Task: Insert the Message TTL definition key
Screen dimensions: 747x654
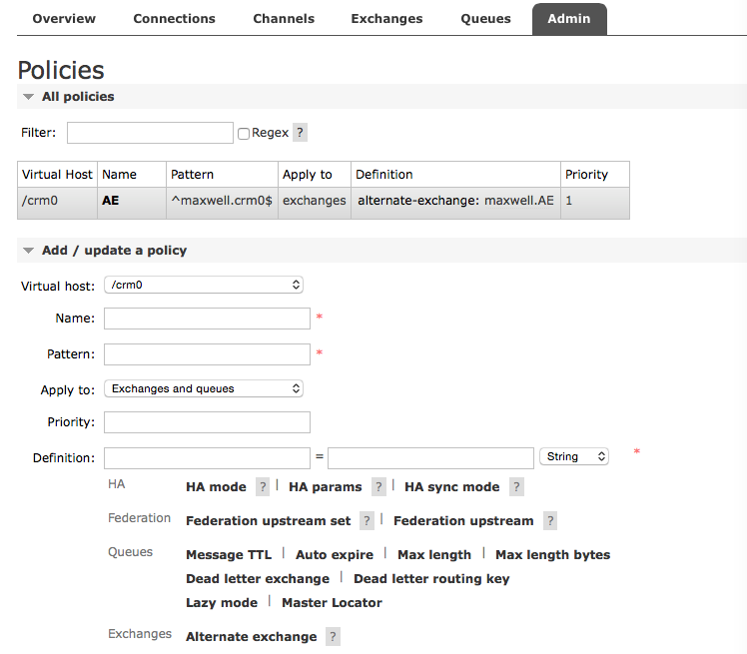Action: point(229,555)
